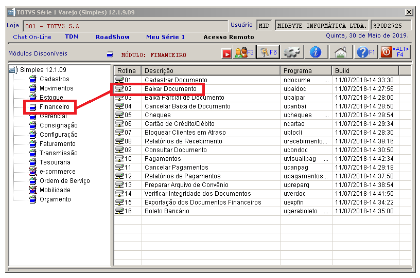Click the small icon beside MÓDULO label
This screenshot has height=278, width=420.
pos(110,54)
